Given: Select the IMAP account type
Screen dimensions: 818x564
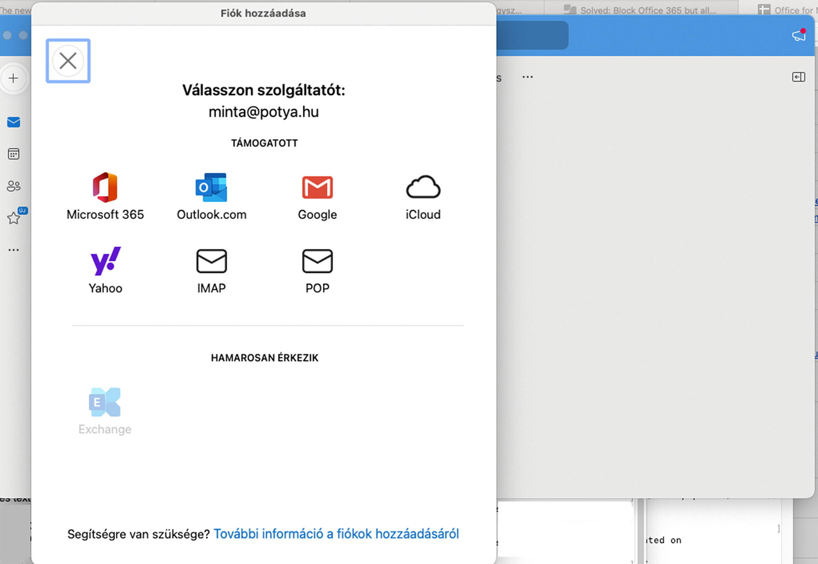Looking at the screenshot, I should [x=211, y=271].
